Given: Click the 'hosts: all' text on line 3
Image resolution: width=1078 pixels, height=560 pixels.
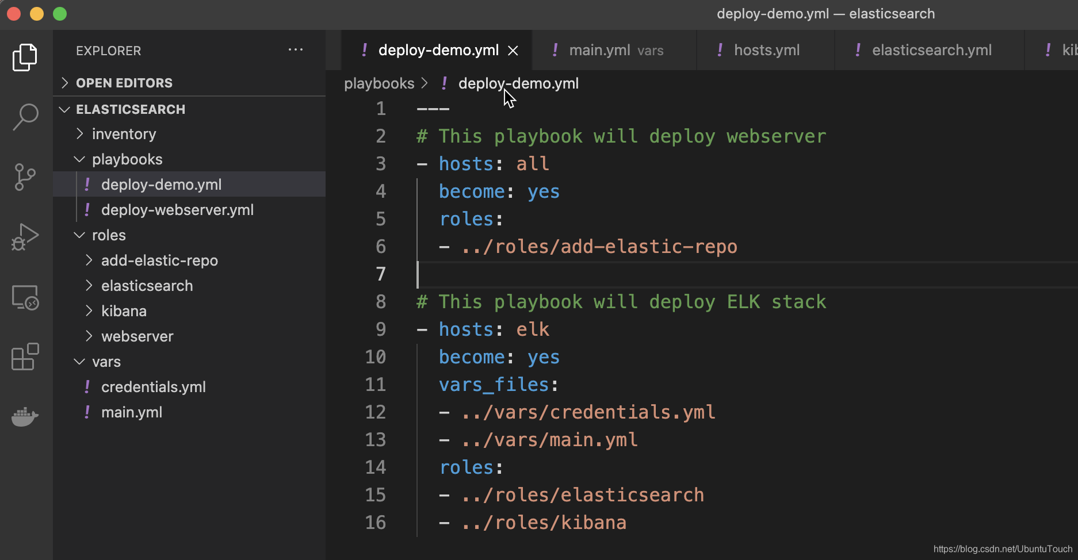Looking at the screenshot, I should [494, 164].
